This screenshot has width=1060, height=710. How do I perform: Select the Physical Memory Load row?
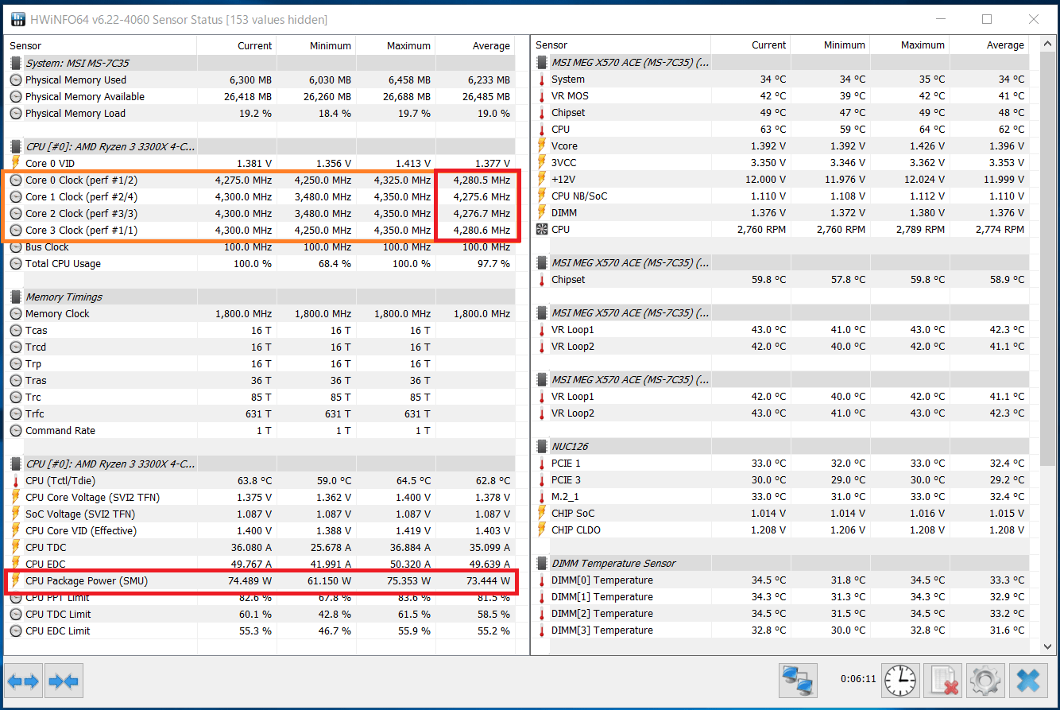(260, 113)
